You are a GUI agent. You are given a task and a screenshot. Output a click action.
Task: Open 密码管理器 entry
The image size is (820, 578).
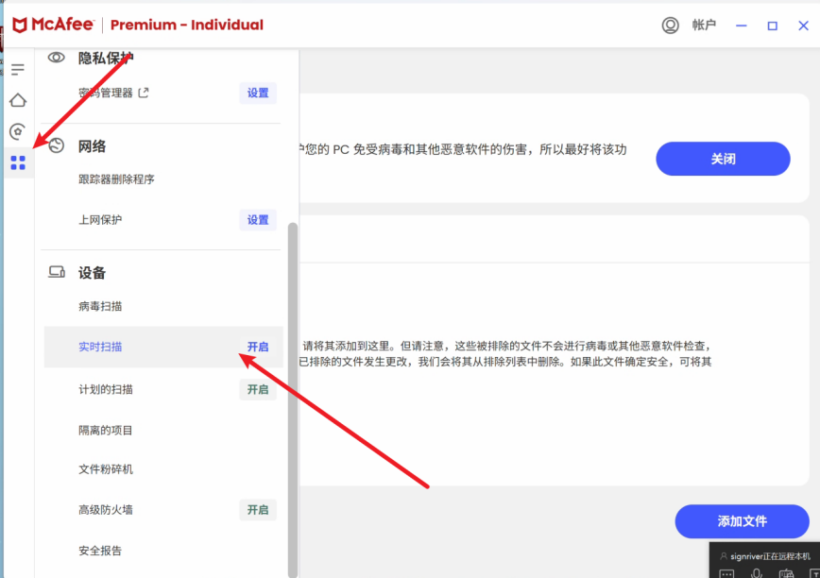click(x=106, y=93)
